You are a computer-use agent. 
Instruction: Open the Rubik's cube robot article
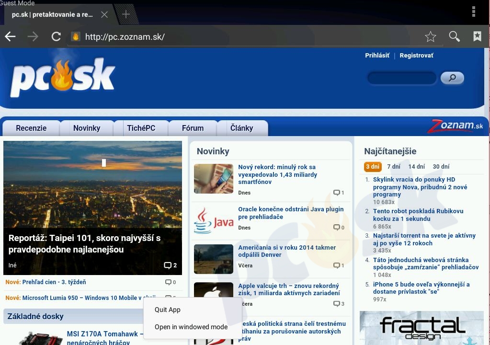coord(418,215)
